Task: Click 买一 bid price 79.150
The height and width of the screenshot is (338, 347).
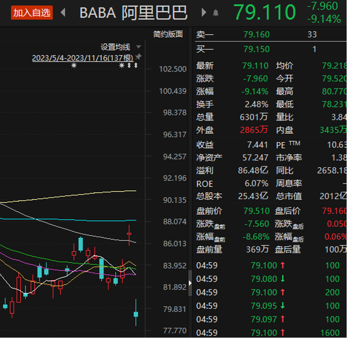Action: (256, 49)
